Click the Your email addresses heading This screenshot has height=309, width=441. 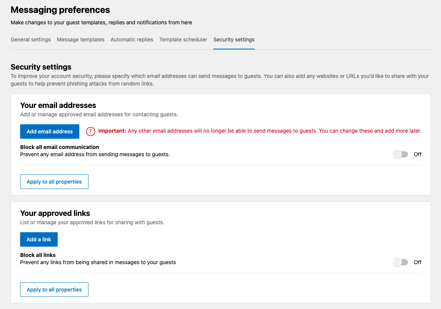pyautogui.click(x=58, y=105)
